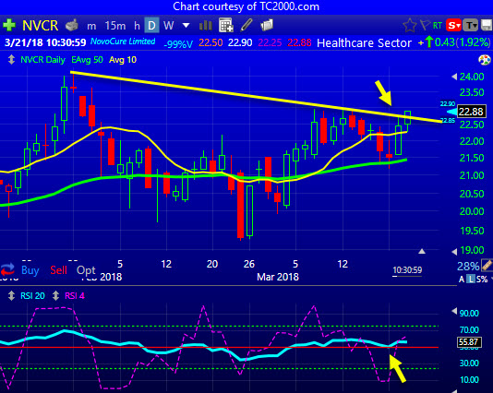Viewport: 493px width, 393px height.
Task: Open the bar chart style icon
Action: (206, 25)
